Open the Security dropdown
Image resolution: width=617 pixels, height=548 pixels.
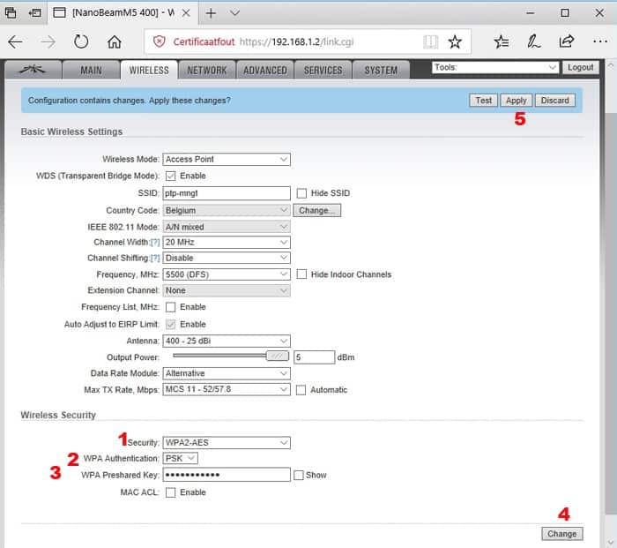(227, 442)
